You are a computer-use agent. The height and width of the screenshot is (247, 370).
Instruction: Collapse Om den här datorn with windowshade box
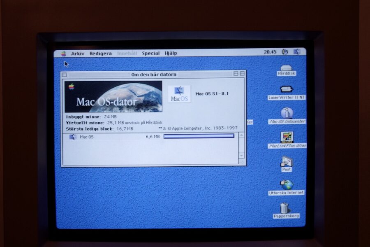pos(242,74)
